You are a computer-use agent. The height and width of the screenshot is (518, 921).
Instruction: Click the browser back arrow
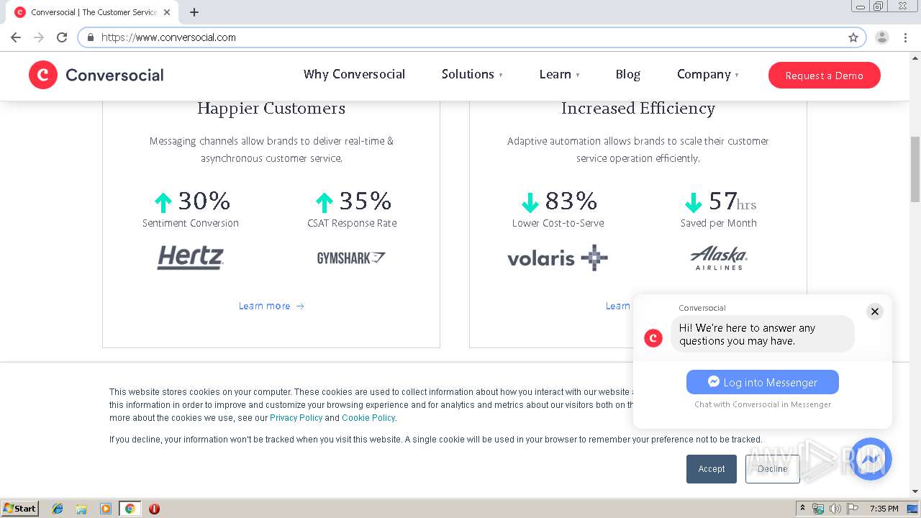click(x=16, y=37)
